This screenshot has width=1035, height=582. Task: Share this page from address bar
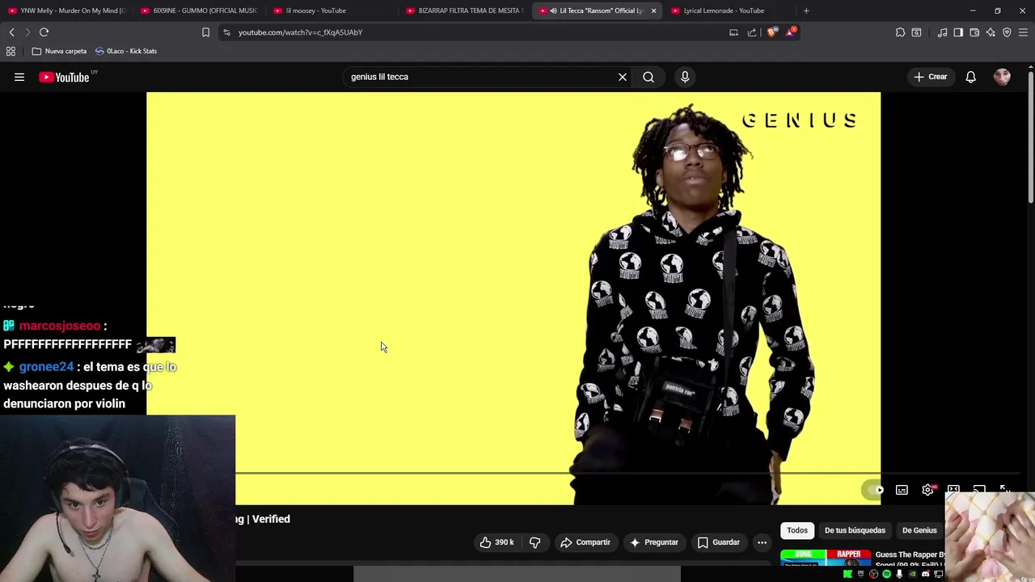752,32
